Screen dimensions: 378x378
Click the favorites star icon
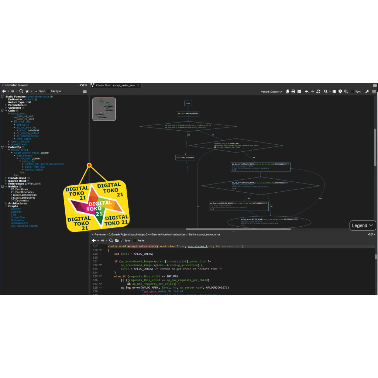pyautogui.click(x=27, y=92)
